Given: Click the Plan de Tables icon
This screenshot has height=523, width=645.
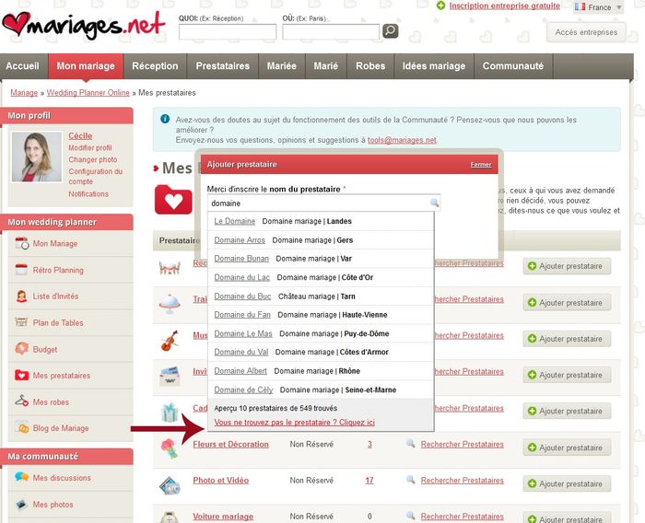Looking at the screenshot, I should 21,322.
